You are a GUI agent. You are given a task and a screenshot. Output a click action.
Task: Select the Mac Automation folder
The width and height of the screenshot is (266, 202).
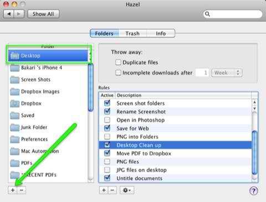(48, 151)
